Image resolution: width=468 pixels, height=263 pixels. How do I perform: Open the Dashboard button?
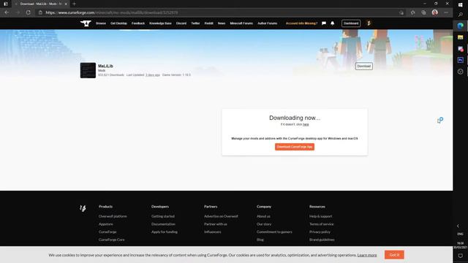click(x=351, y=23)
